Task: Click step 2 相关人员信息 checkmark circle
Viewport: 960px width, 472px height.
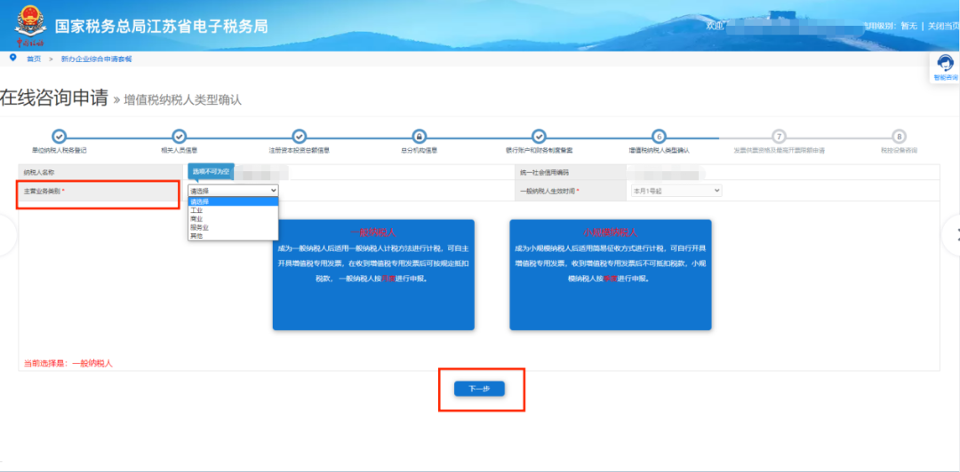Action: [x=179, y=136]
